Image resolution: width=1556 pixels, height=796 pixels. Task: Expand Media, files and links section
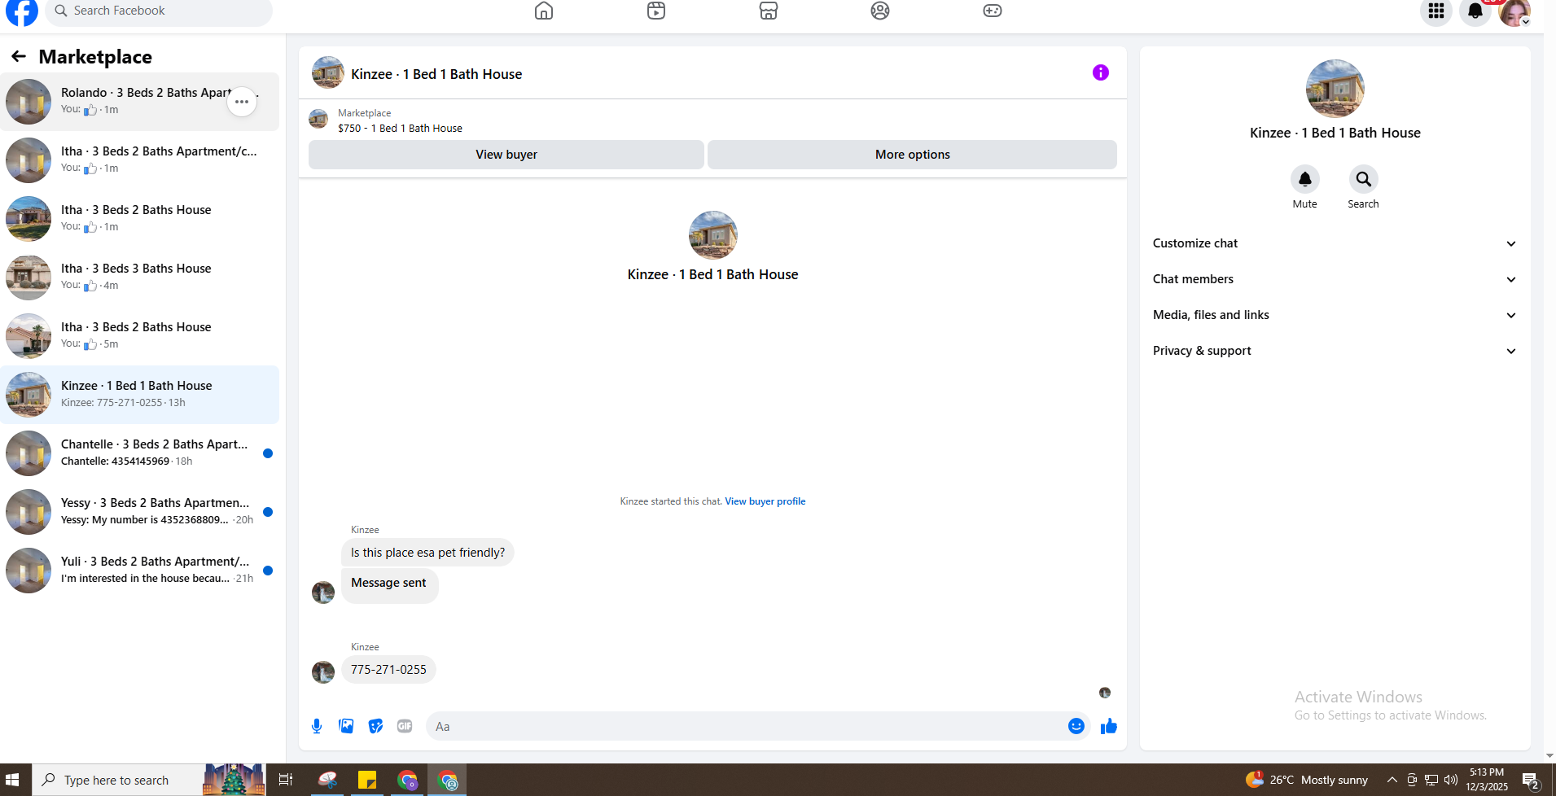coord(1335,315)
